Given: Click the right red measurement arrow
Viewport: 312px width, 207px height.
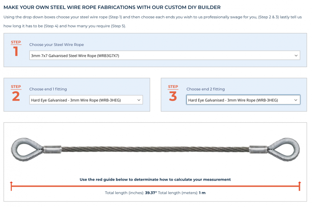Looking at the screenshot, I should [x=299, y=186].
